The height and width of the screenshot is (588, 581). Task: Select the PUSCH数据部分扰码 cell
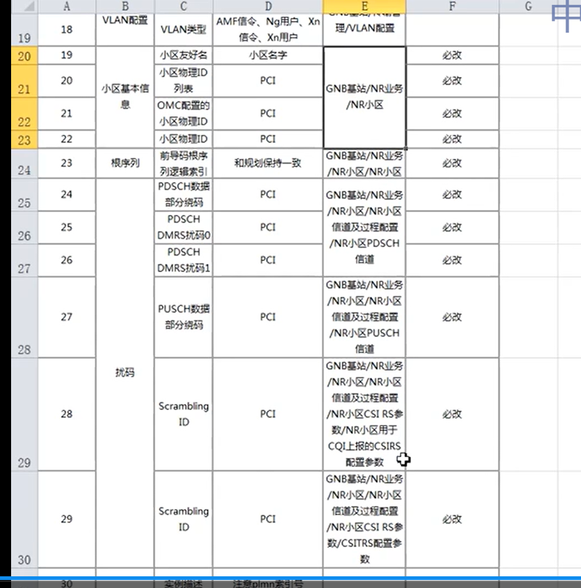point(184,317)
